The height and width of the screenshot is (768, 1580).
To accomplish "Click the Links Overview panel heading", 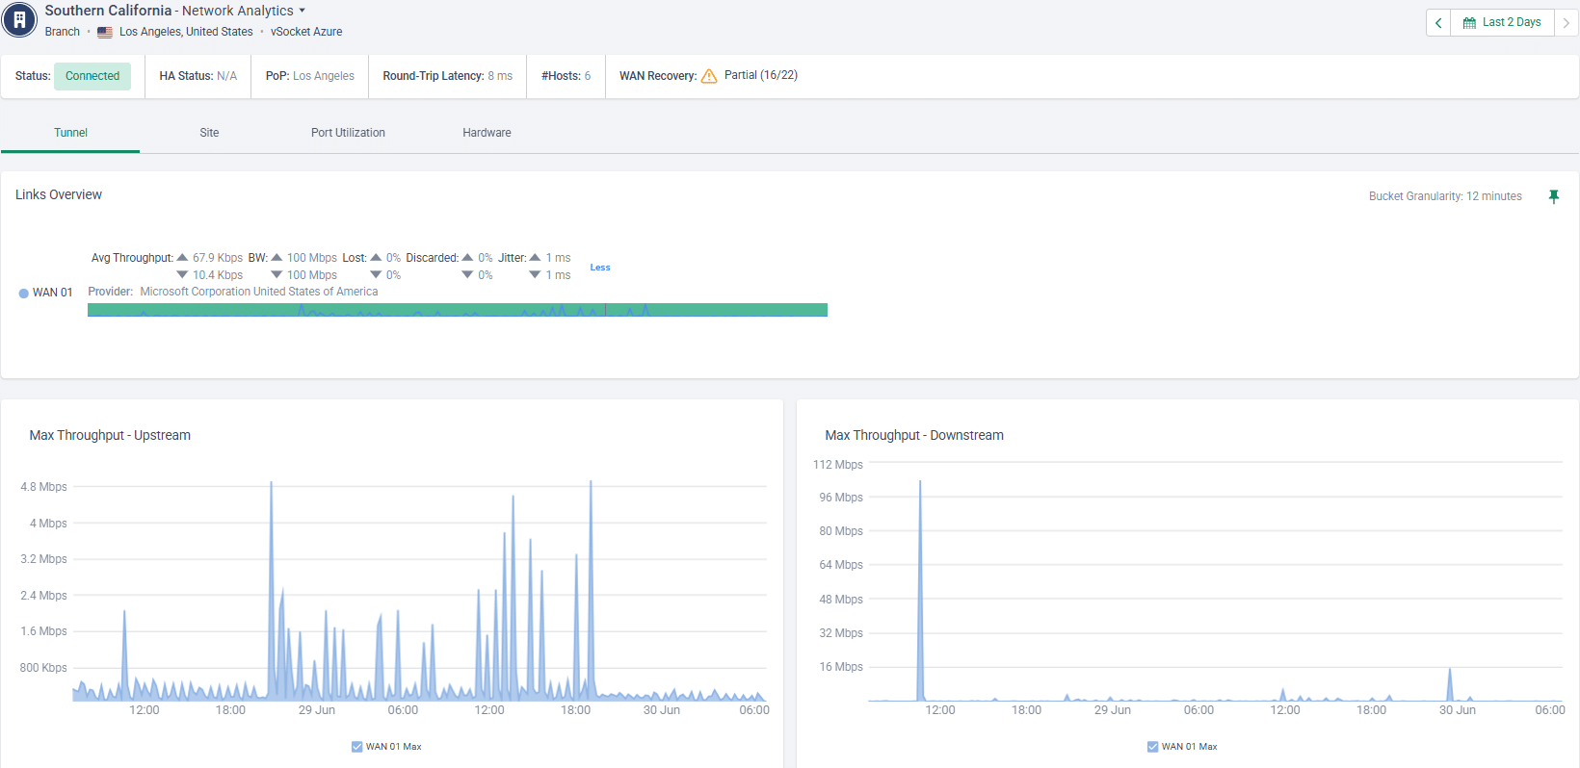I will pos(59,194).
